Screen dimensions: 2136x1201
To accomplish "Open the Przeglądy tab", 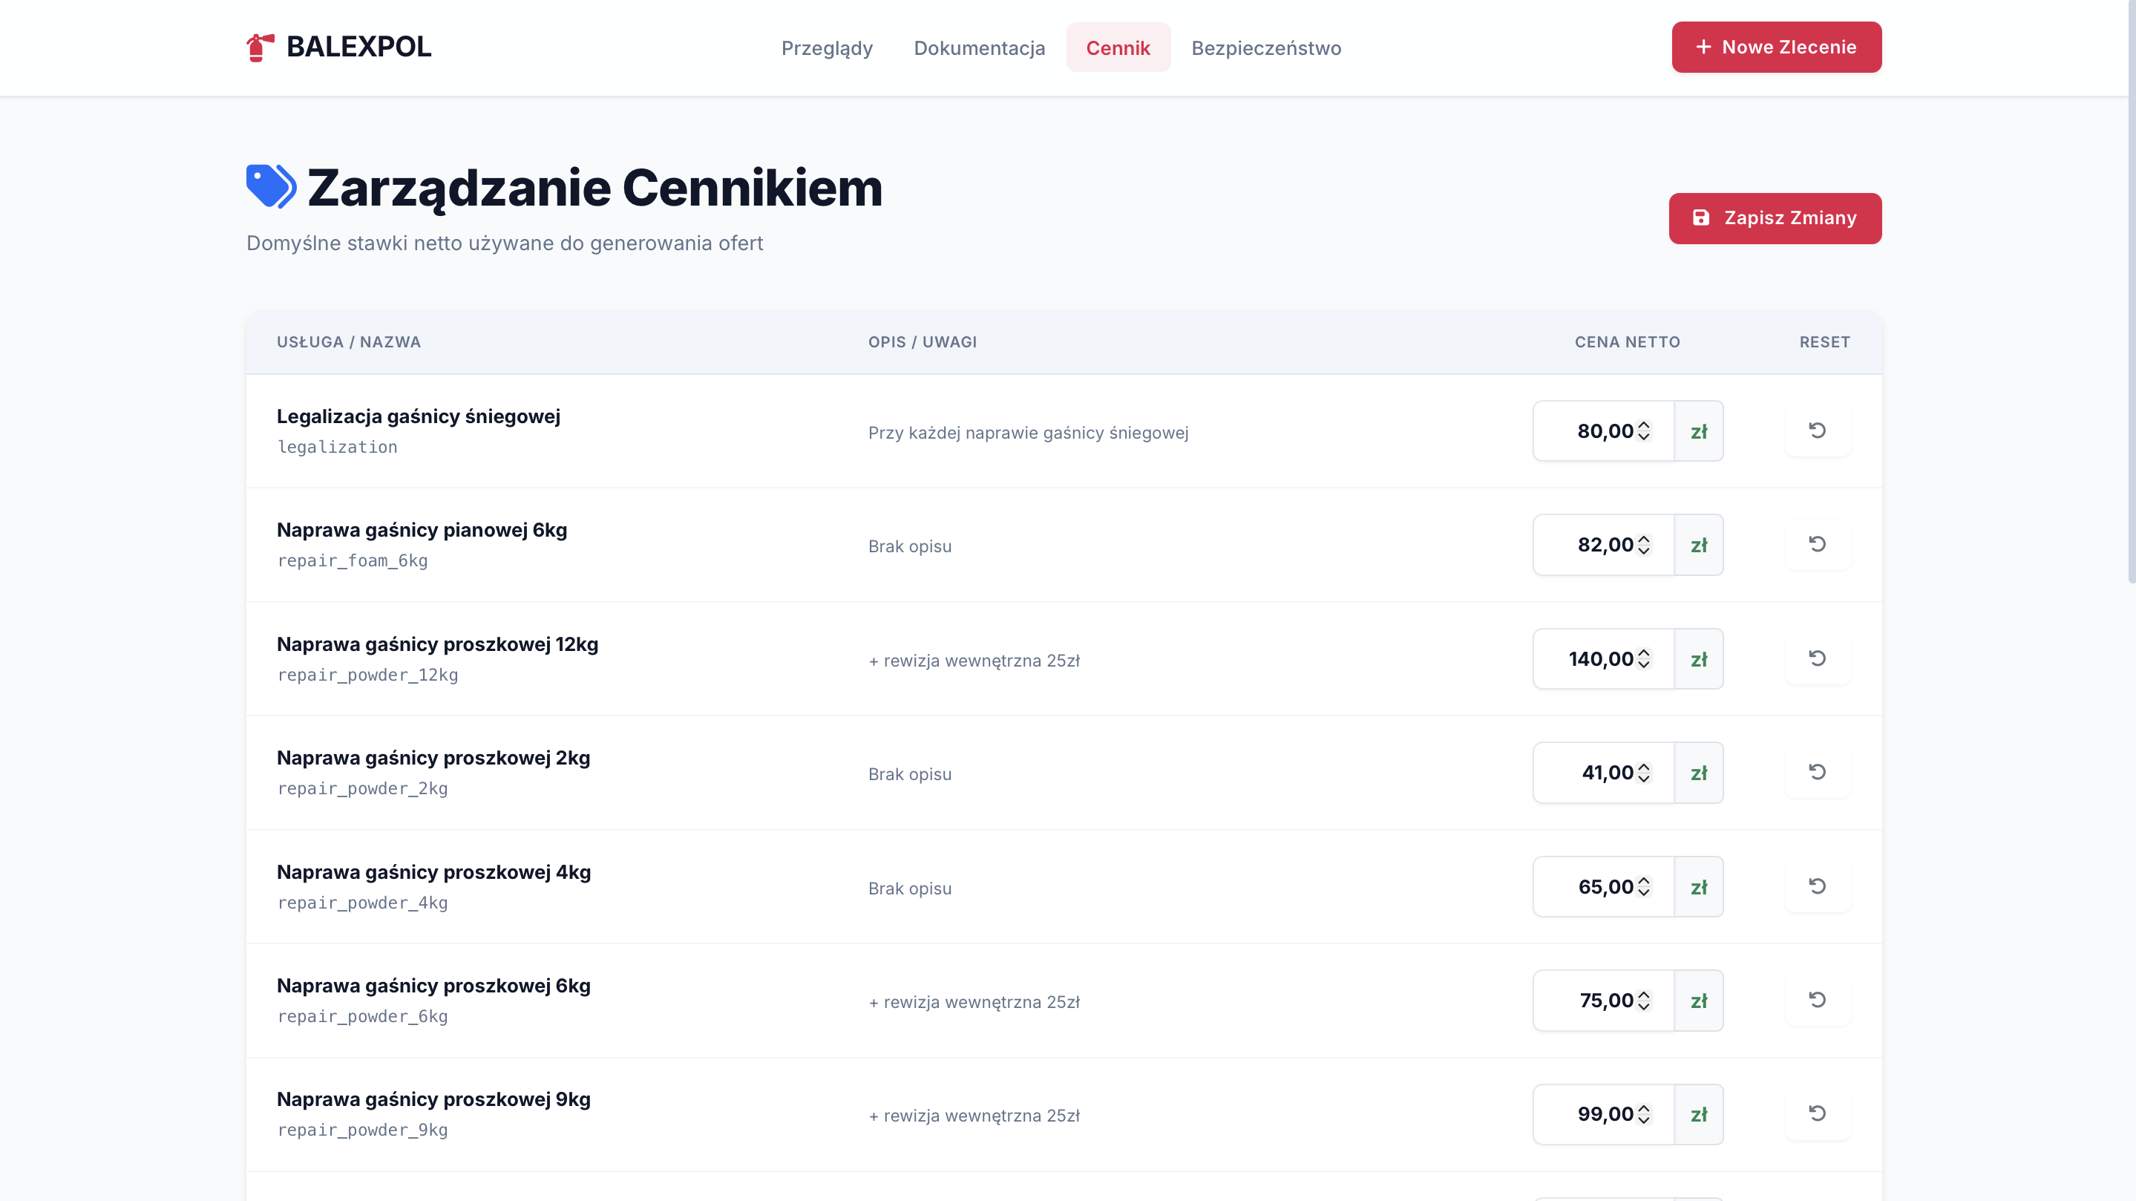I will [827, 48].
